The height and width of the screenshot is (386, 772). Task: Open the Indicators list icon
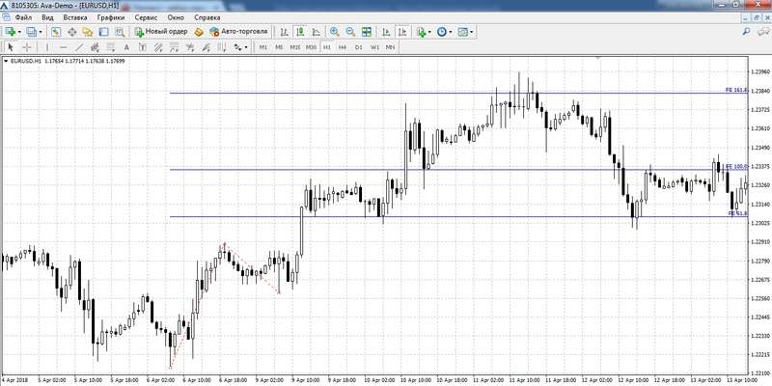(420, 32)
